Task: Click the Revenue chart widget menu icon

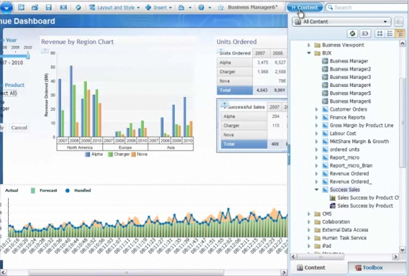Action: (x=45, y=50)
